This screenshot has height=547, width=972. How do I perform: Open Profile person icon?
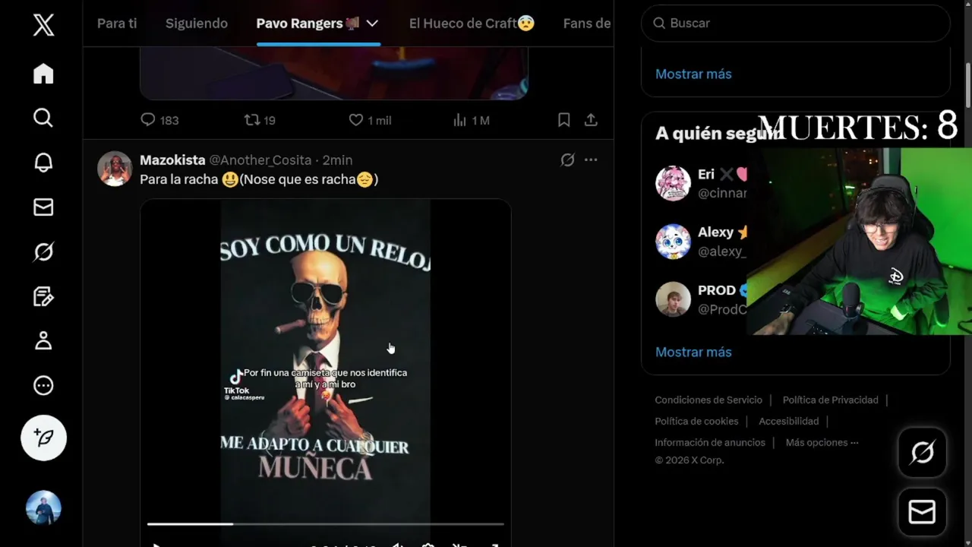click(43, 340)
